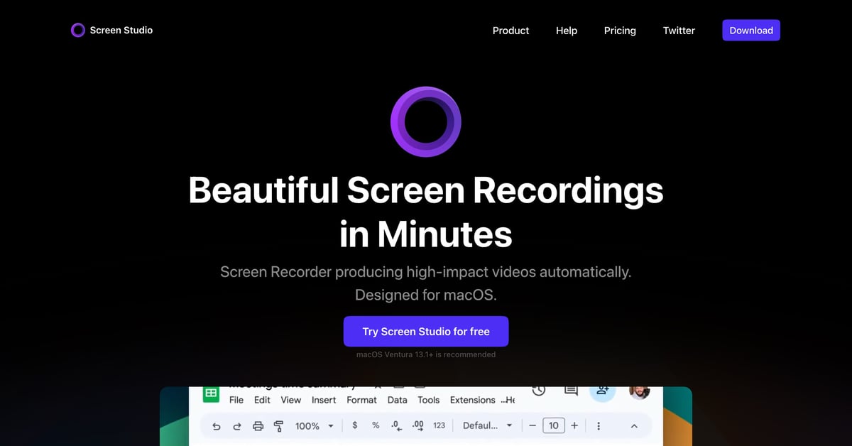Open the Help nav item
Screen dimensions: 852x446
pyautogui.click(x=567, y=31)
